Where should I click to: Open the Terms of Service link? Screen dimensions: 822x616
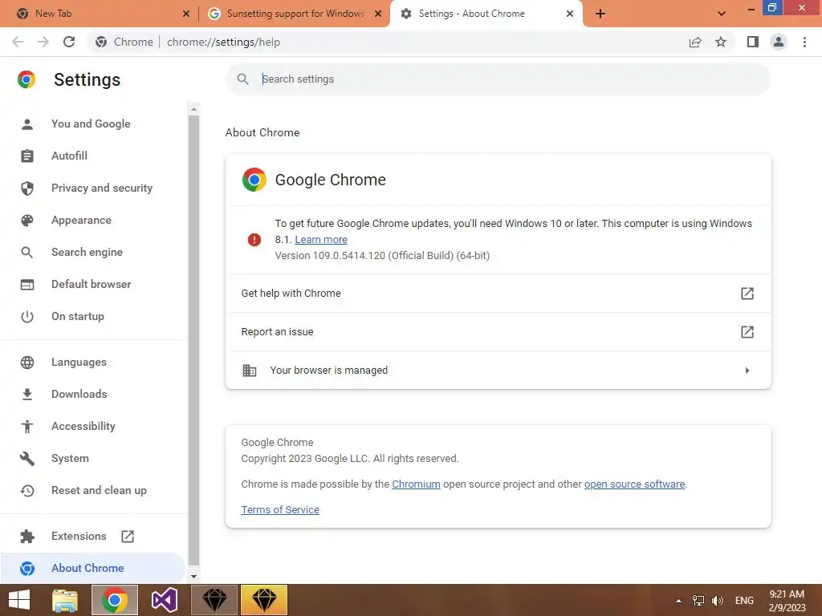click(x=280, y=509)
